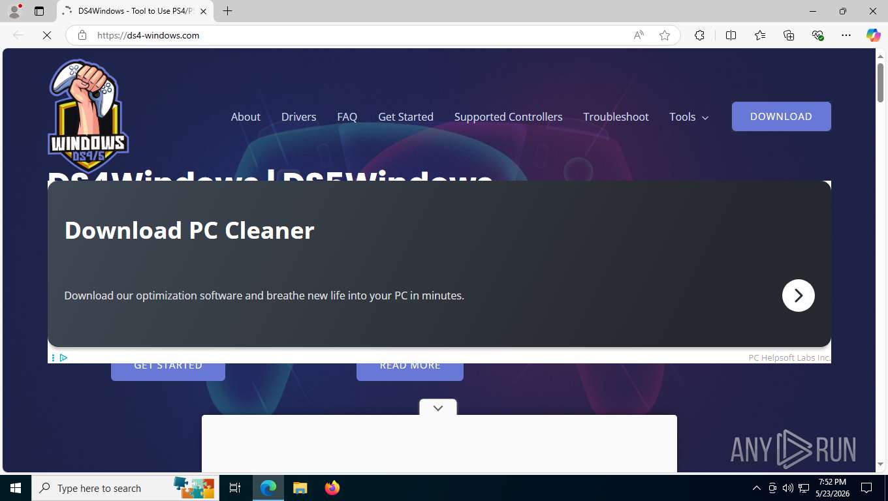Show hidden system tray icons

757,488
